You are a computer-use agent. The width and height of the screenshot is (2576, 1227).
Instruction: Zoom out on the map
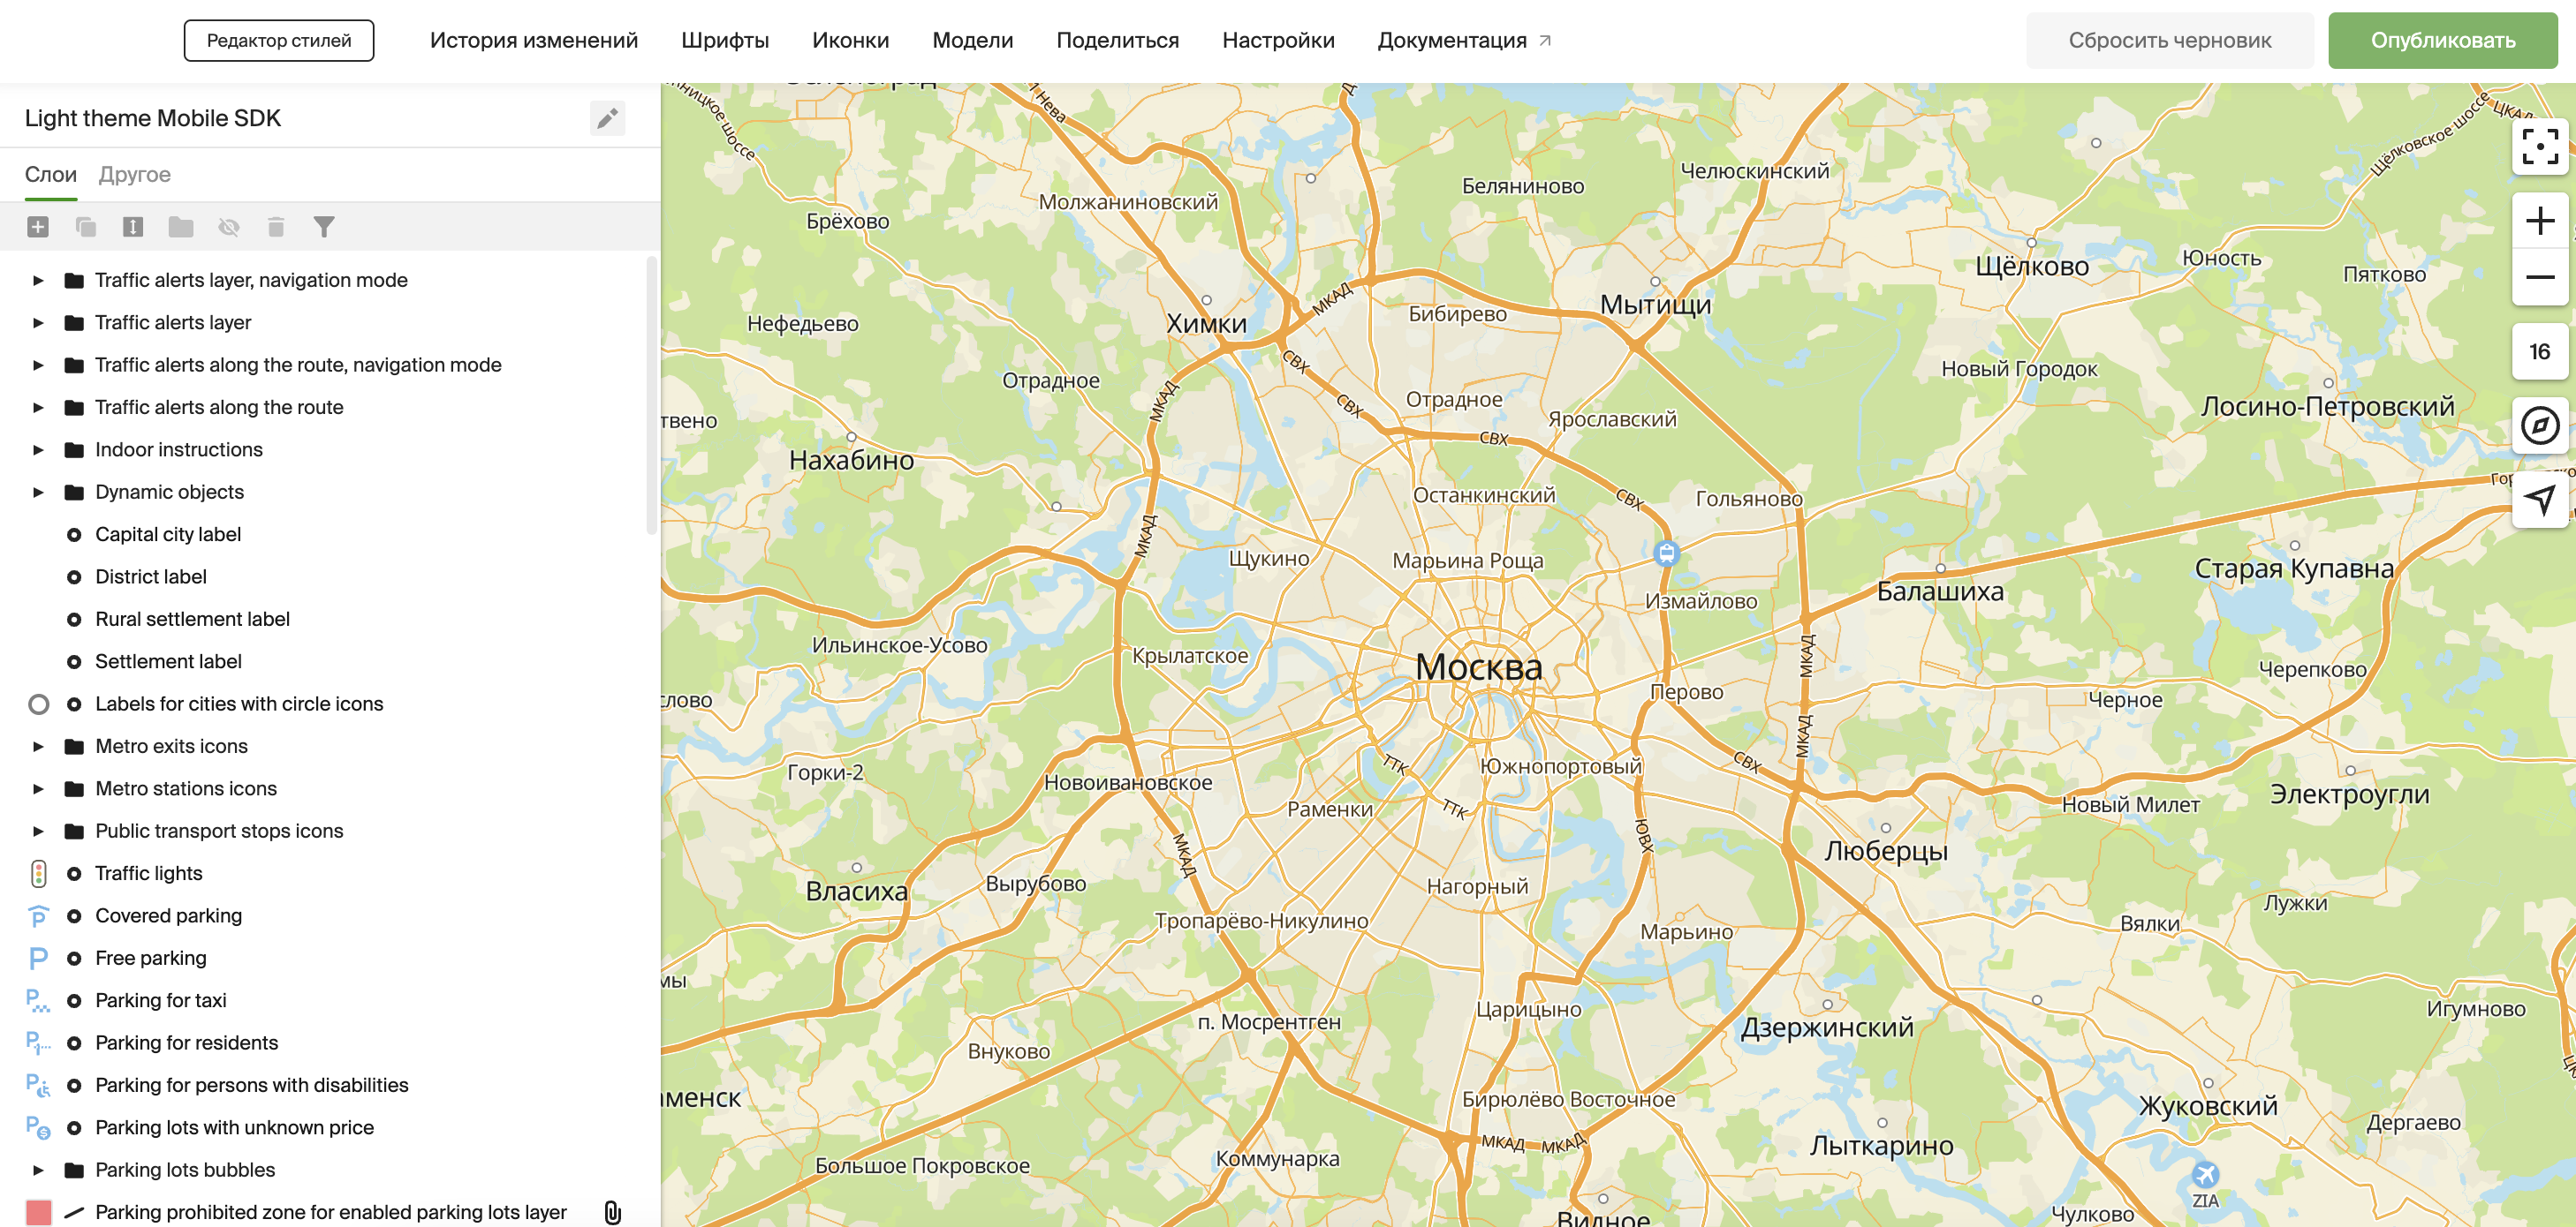pos(2539,277)
